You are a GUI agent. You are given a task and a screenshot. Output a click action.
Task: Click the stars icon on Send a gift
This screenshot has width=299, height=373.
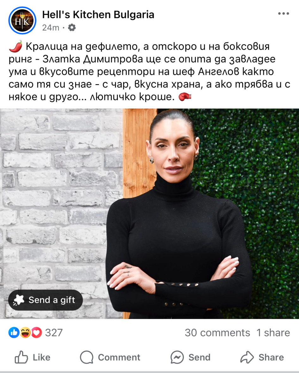pos(19,300)
